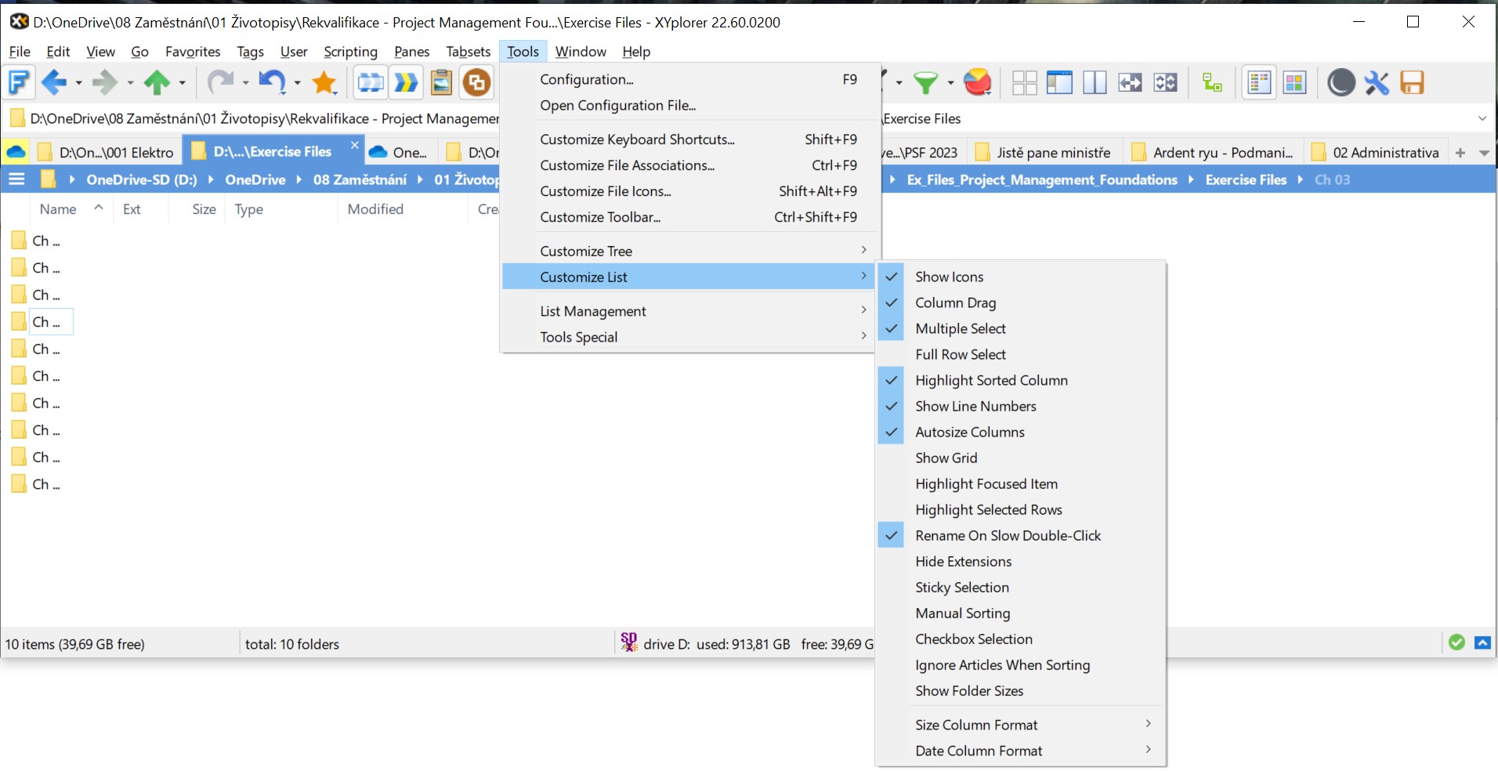The image size is (1498, 771).
Task: Click the green tree toggle icon
Action: 1212,82
